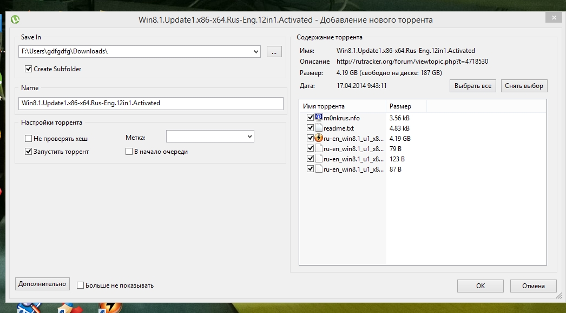
Task: Uncheck the readme.txt file checkbox
Action: (x=310, y=128)
